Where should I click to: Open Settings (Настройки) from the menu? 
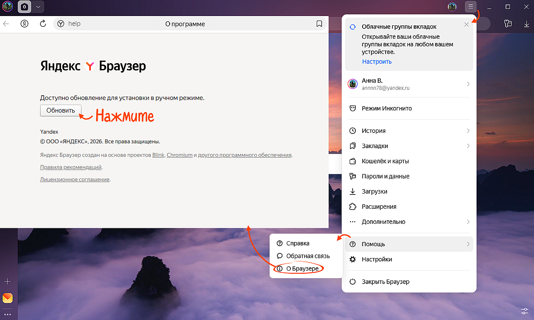tap(377, 259)
